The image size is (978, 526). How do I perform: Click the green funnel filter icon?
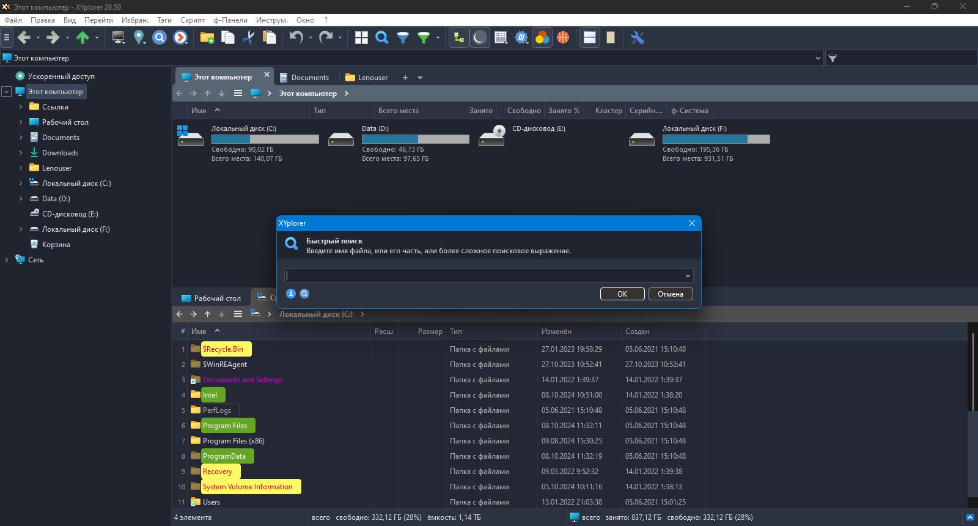(423, 38)
